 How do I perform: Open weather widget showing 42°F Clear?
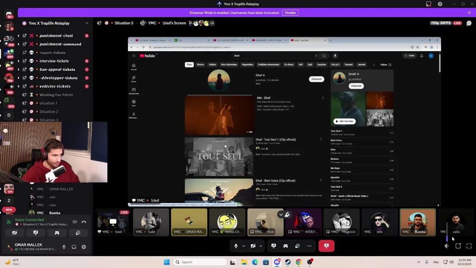[x=12, y=262]
